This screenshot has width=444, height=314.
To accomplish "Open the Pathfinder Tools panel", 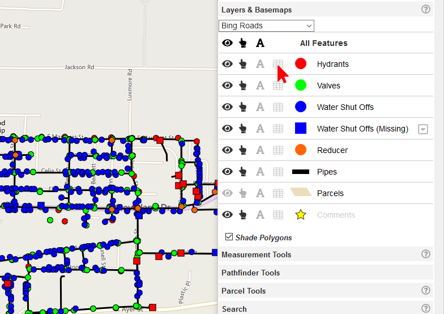I will click(x=250, y=273).
